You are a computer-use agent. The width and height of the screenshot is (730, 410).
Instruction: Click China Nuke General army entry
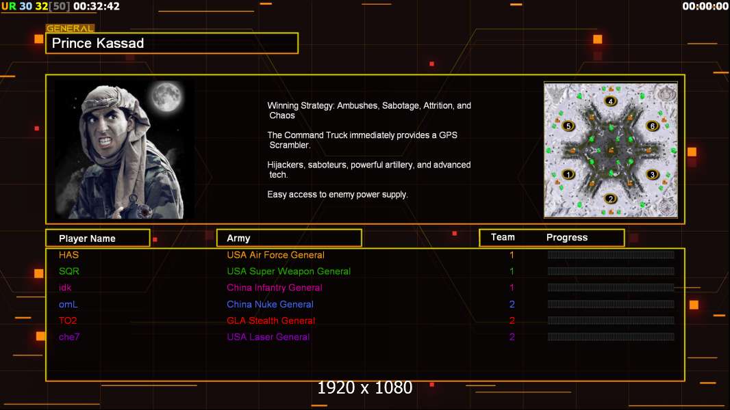pyautogui.click(x=270, y=304)
